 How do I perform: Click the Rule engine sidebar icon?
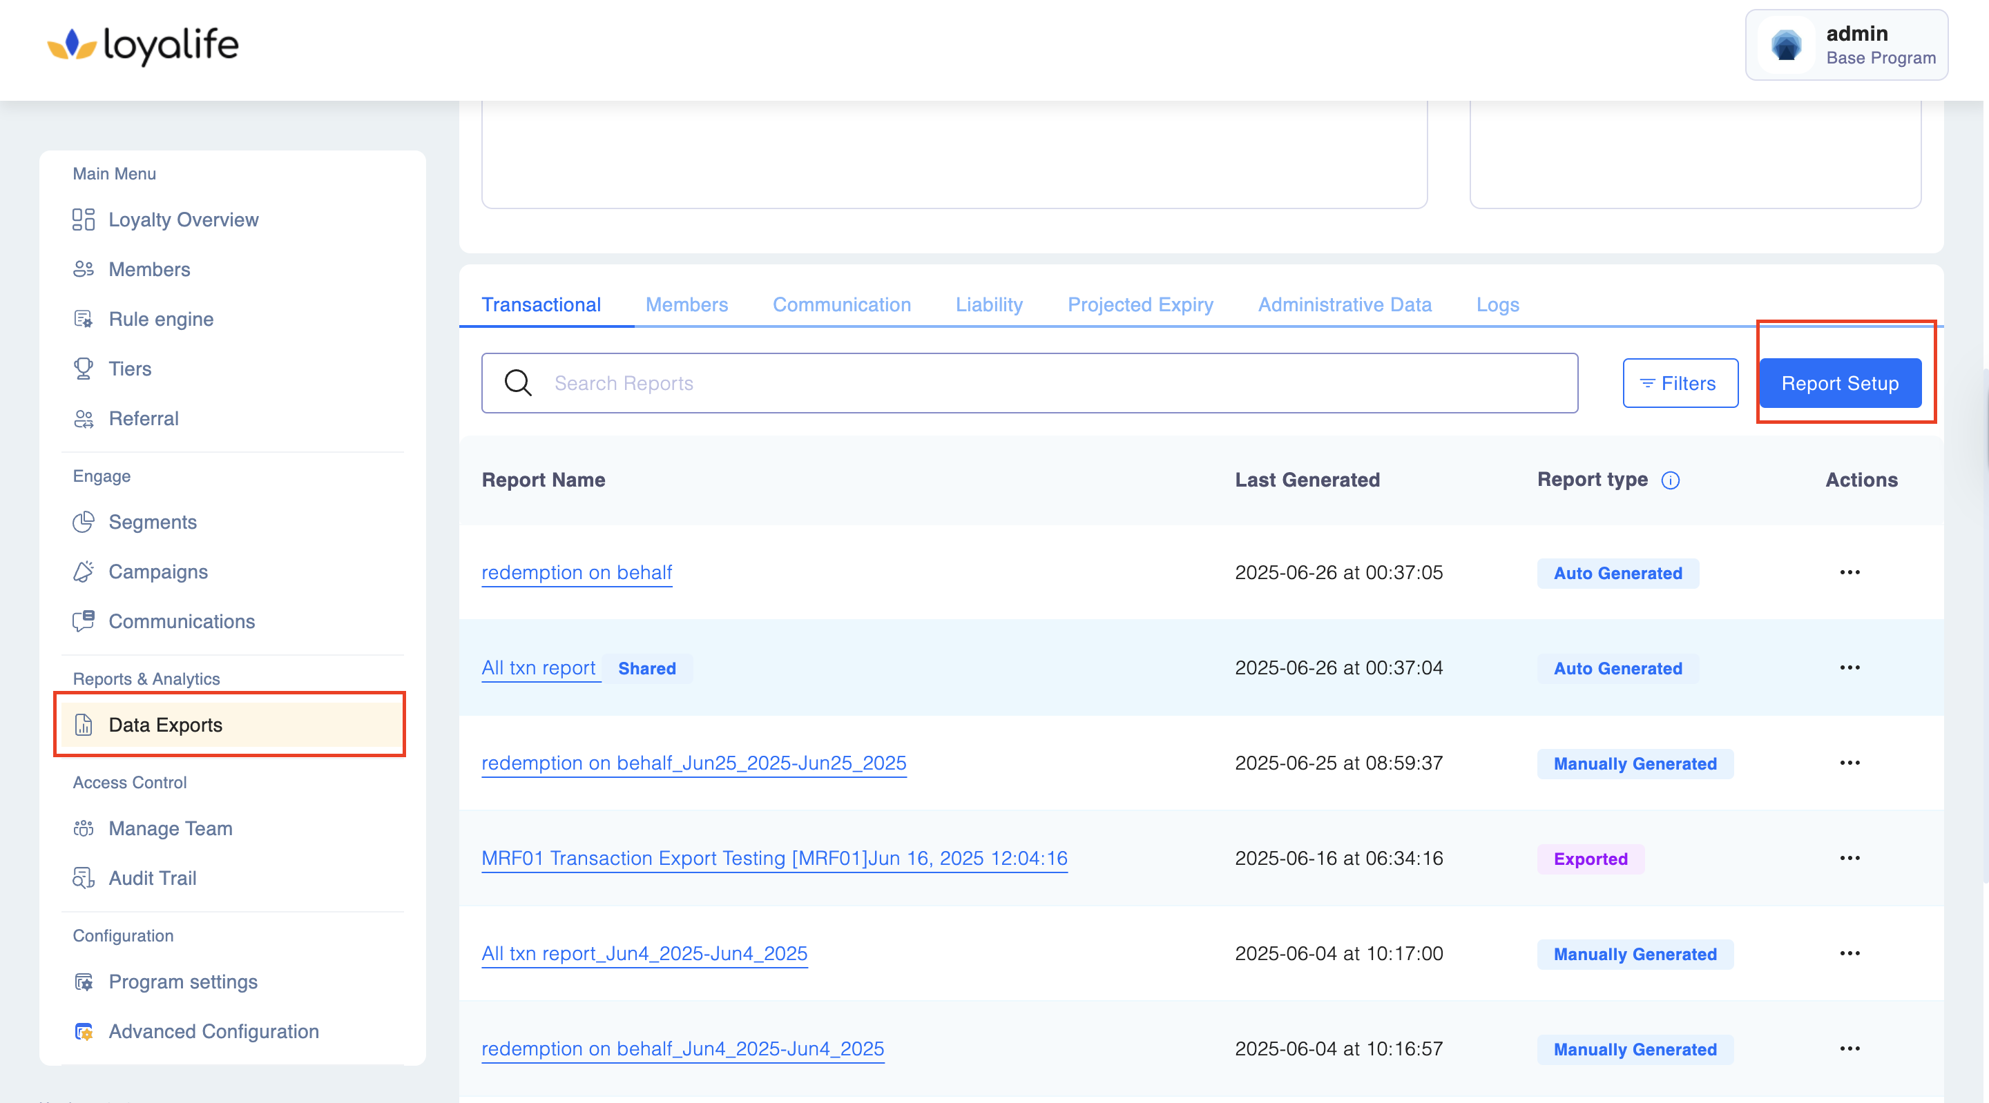point(84,319)
